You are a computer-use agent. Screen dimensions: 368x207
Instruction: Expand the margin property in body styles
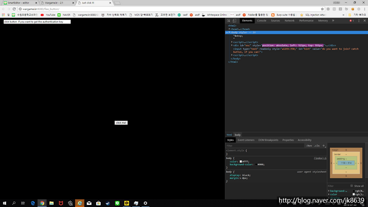tap(241, 178)
